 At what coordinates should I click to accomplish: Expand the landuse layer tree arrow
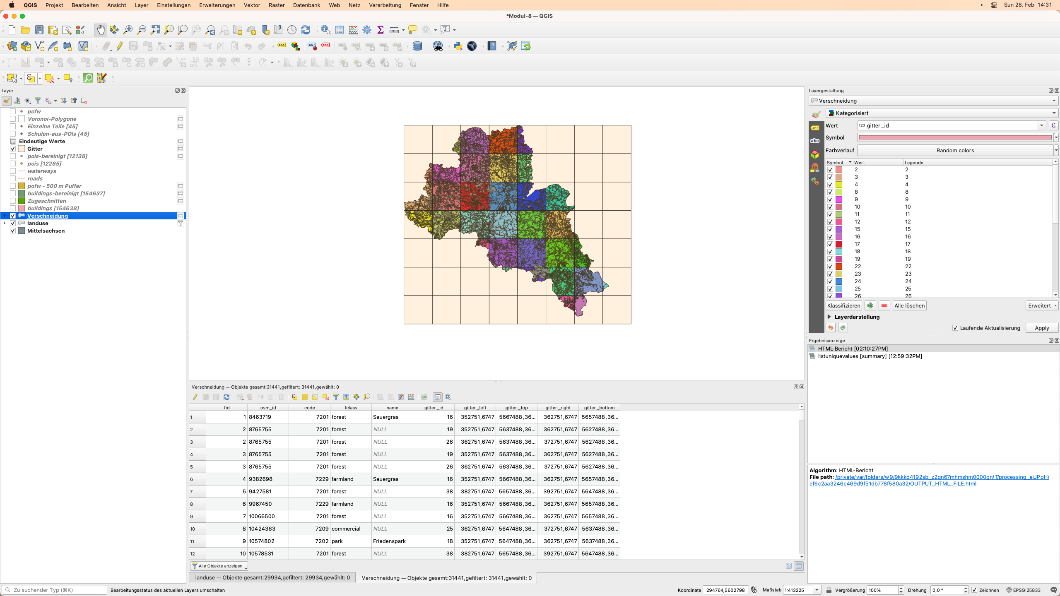point(5,223)
